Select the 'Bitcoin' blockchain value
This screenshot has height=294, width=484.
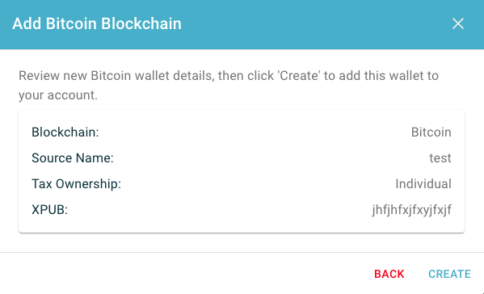(x=431, y=132)
